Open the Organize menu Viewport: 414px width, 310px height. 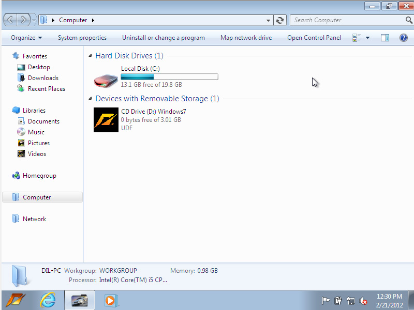tap(26, 38)
